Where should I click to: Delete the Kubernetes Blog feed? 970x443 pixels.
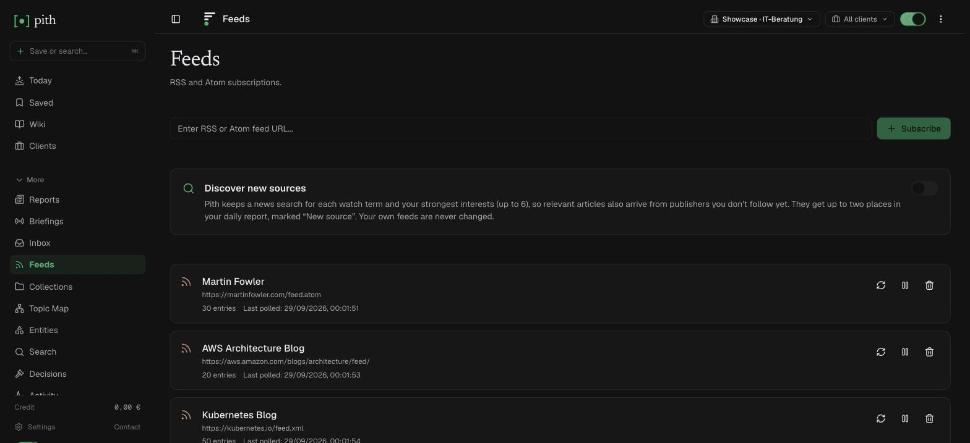point(929,419)
